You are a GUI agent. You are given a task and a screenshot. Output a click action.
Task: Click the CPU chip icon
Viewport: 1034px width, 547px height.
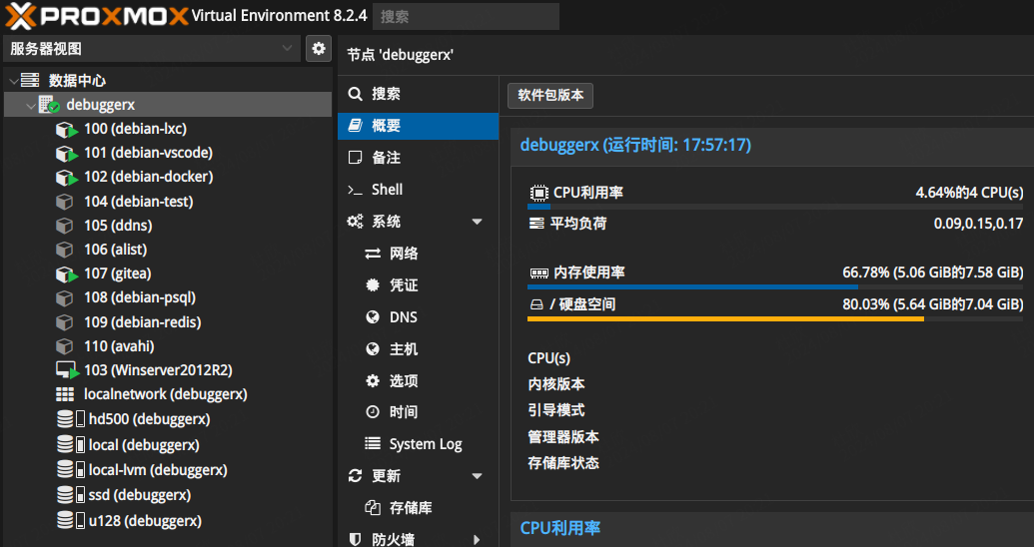(538, 193)
